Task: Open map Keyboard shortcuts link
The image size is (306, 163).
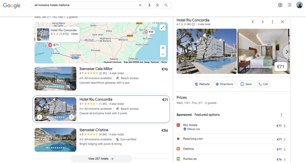Action: click(x=112, y=62)
